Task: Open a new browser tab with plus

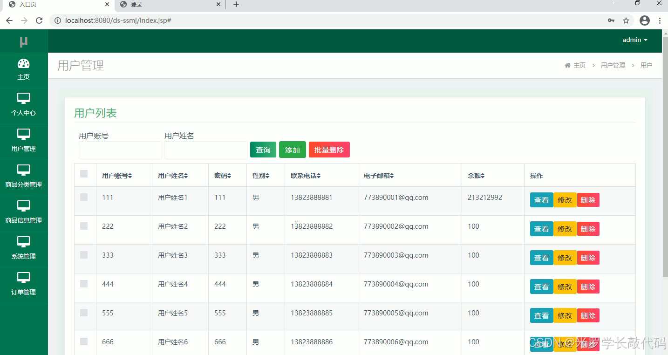Action: tap(236, 4)
